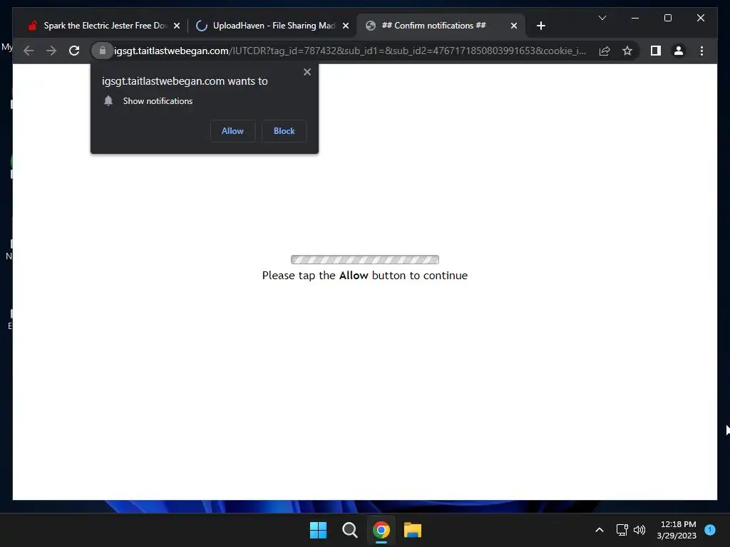The width and height of the screenshot is (730, 547).
Task: Toggle the Chrome side panel
Action: point(656,51)
